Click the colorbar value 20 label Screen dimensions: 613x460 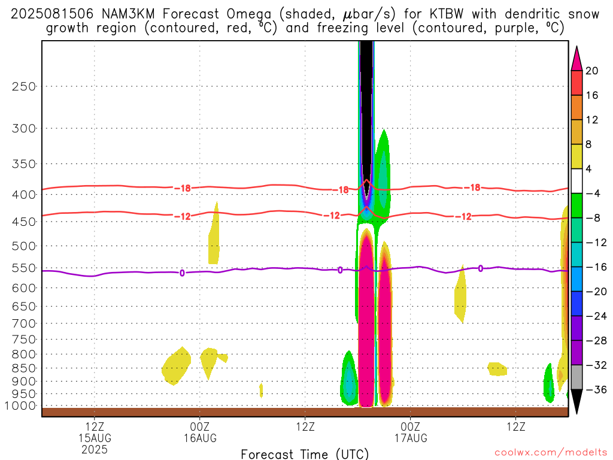pyautogui.click(x=592, y=71)
